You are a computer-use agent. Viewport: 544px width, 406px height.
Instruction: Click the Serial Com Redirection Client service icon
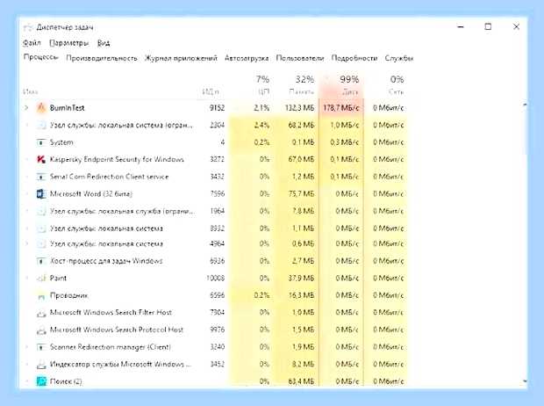coord(41,177)
